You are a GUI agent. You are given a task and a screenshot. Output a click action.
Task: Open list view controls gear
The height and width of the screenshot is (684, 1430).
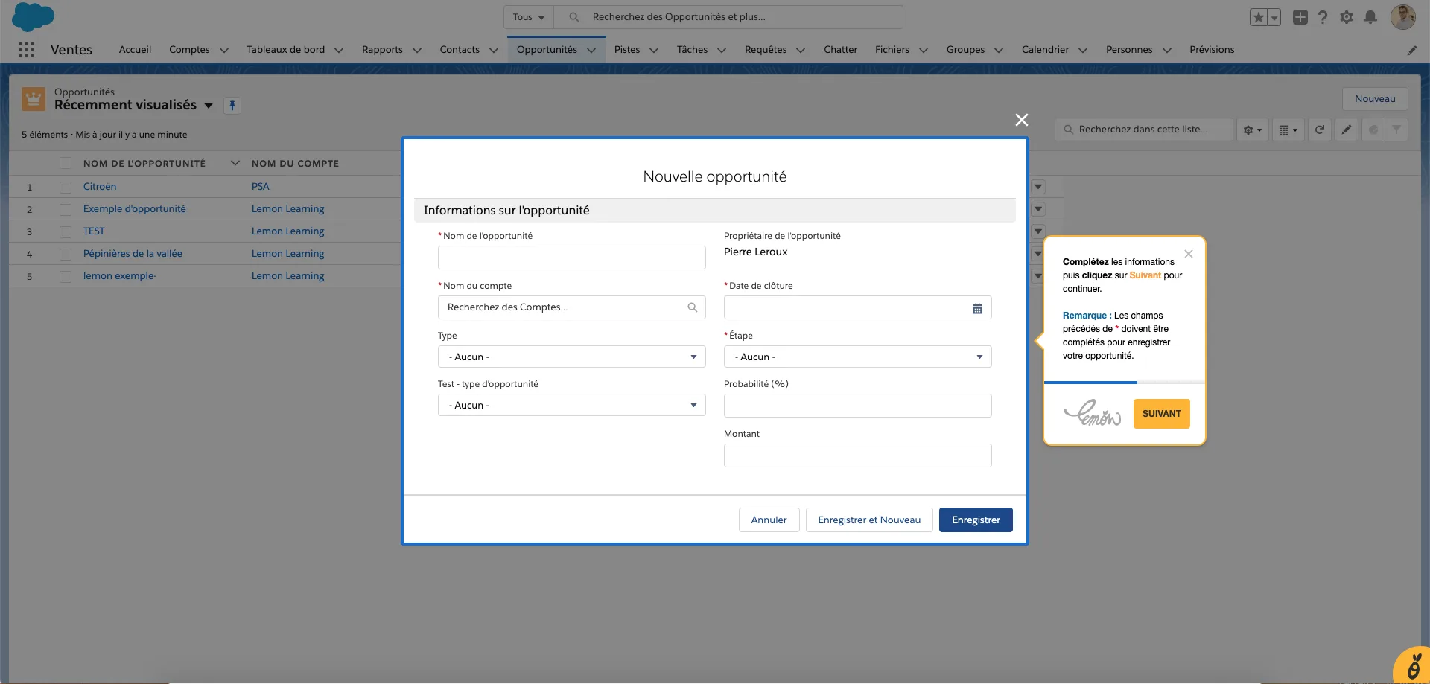pos(1252,130)
